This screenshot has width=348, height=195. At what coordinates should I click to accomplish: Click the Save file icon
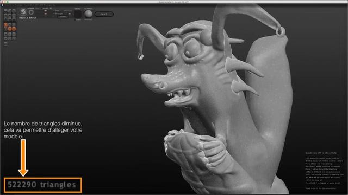click(10, 38)
